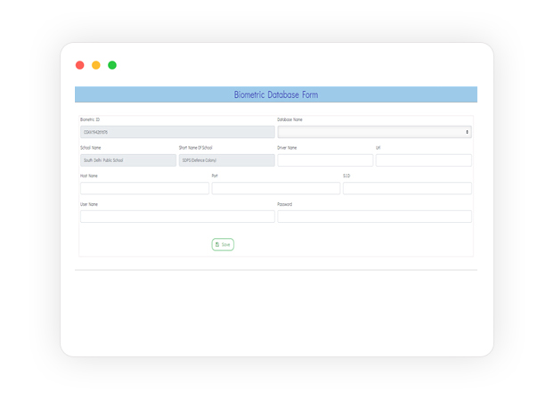Click the green maximize window dot
The image size is (554, 401).
click(112, 65)
